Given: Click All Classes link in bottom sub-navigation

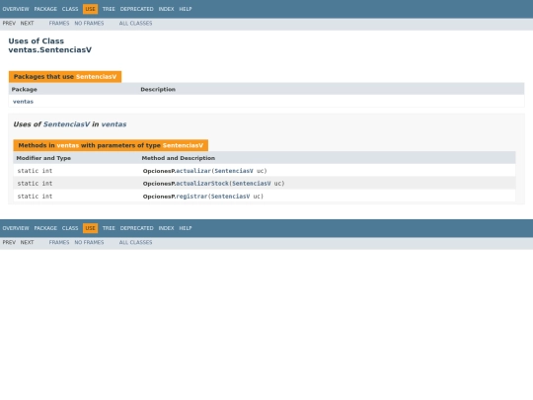Looking at the screenshot, I should (x=135, y=242).
